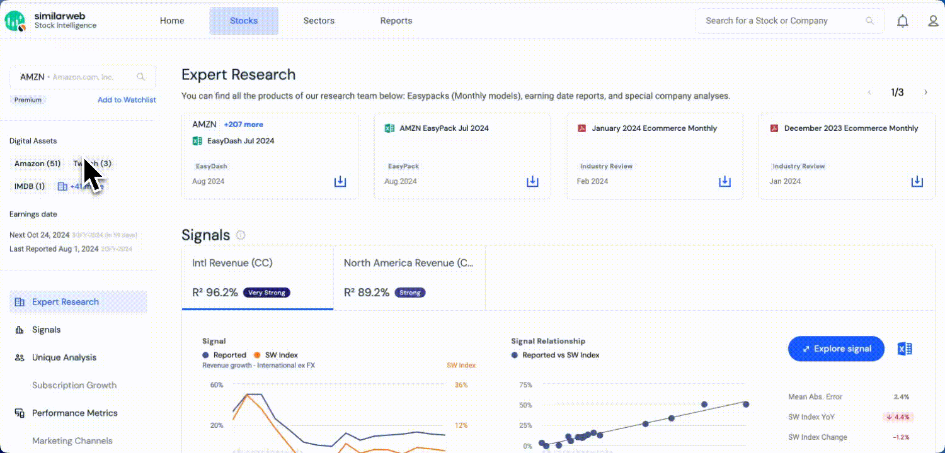Image resolution: width=945 pixels, height=453 pixels.
Task: Click the Last Reported Aug 1, 2024 date
Action: tap(54, 249)
